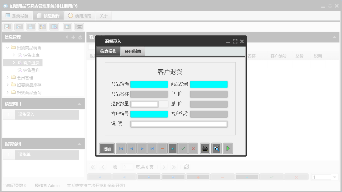Viewport: 342px width, 192px height.
Task: Click the 增加 button to add a record
Action: (x=107, y=148)
